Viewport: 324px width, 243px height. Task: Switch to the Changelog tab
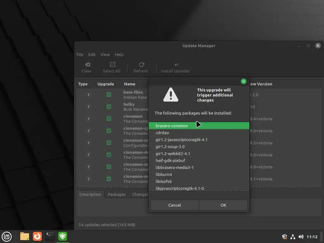140,195
